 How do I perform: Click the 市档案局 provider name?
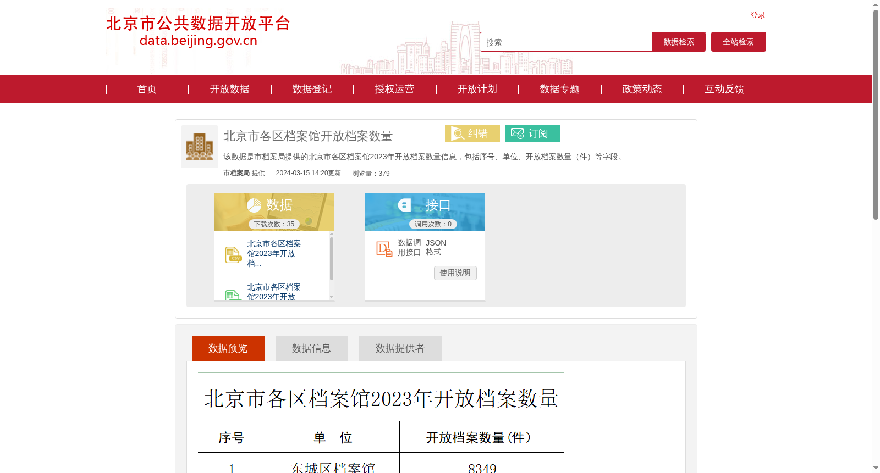point(237,173)
